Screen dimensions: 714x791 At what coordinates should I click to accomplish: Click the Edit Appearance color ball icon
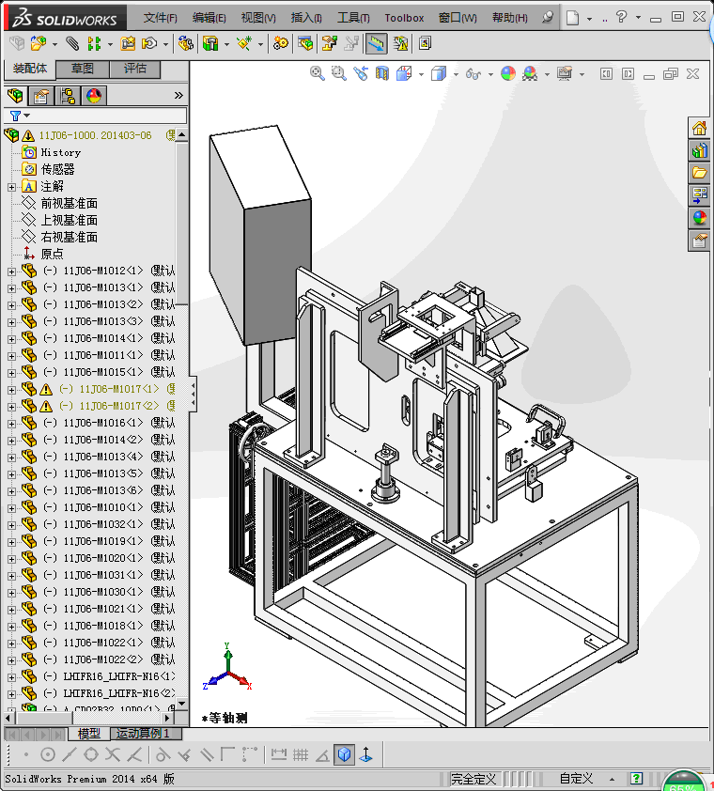click(x=508, y=73)
